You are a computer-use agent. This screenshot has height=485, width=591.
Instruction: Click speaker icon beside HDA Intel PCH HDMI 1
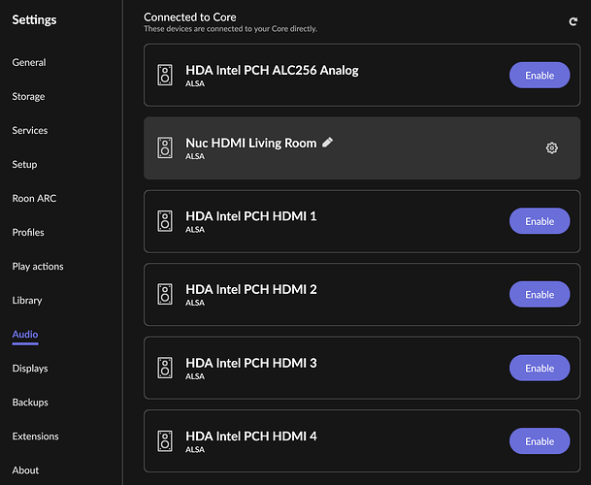click(x=165, y=221)
